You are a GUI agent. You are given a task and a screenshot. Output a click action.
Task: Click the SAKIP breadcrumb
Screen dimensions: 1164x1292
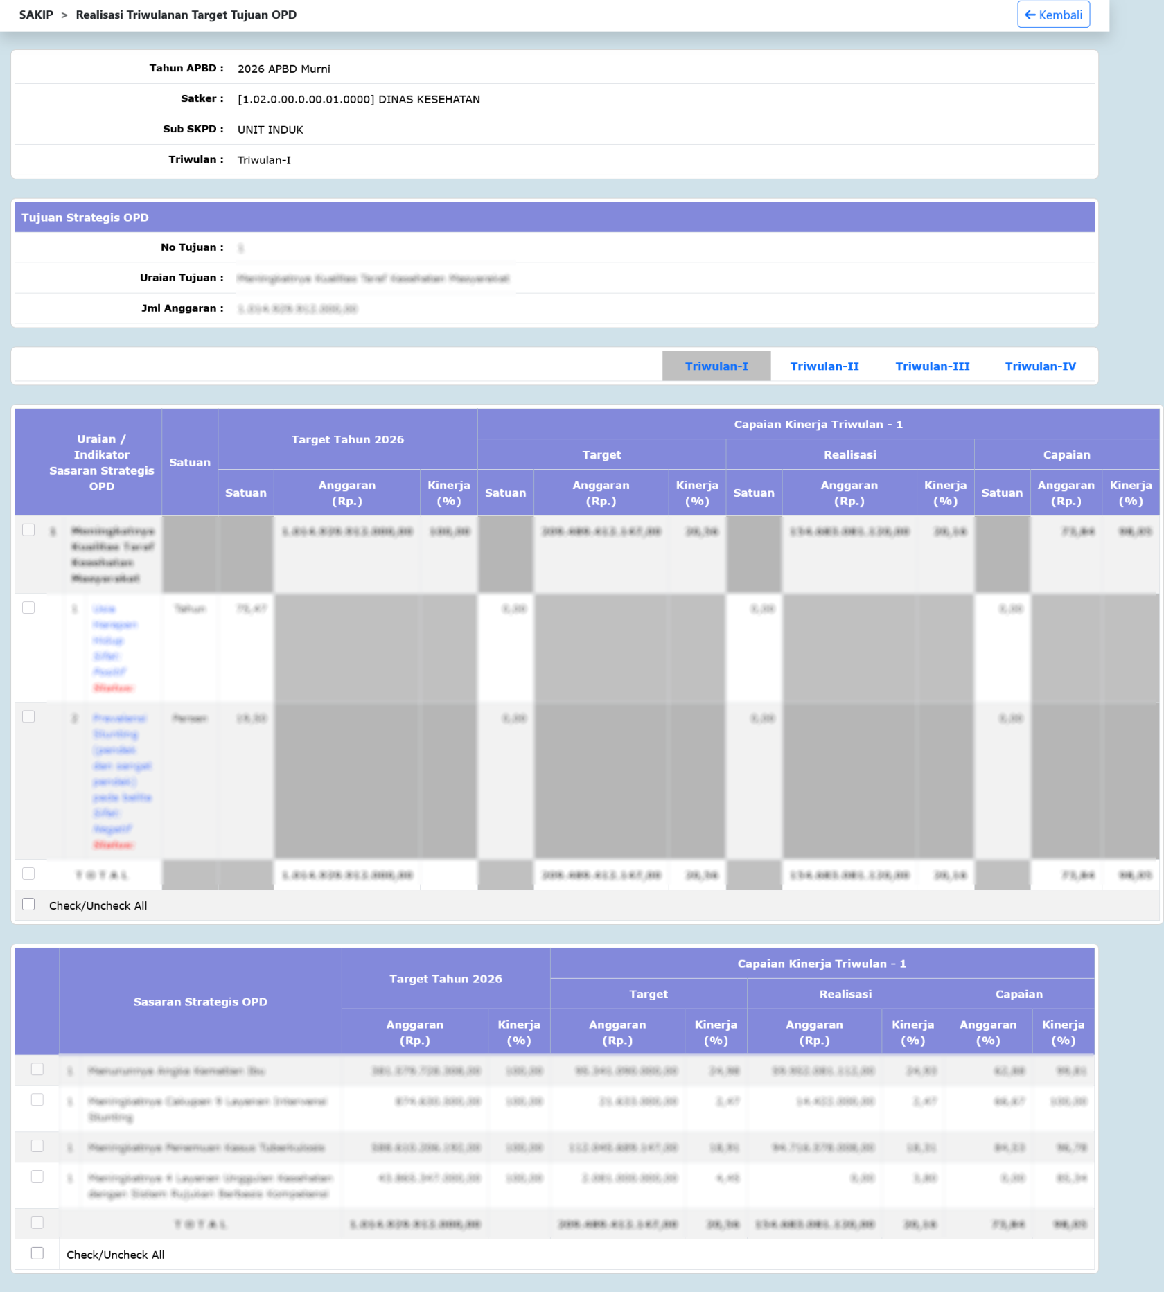(x=36, y=15)
